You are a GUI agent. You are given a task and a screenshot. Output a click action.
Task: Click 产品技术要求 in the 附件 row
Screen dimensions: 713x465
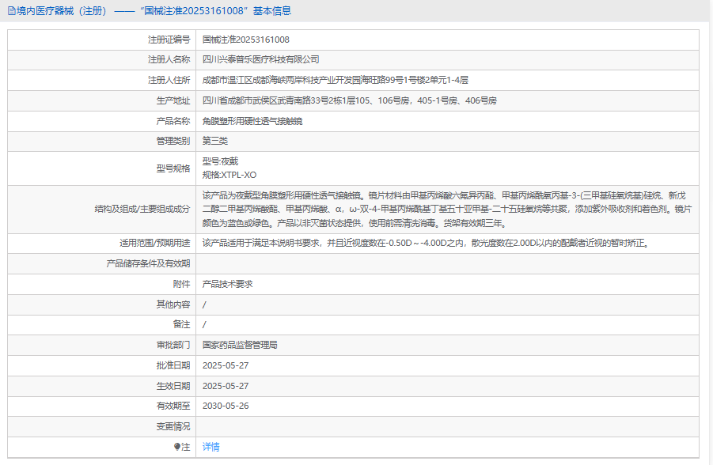[227, 284]
